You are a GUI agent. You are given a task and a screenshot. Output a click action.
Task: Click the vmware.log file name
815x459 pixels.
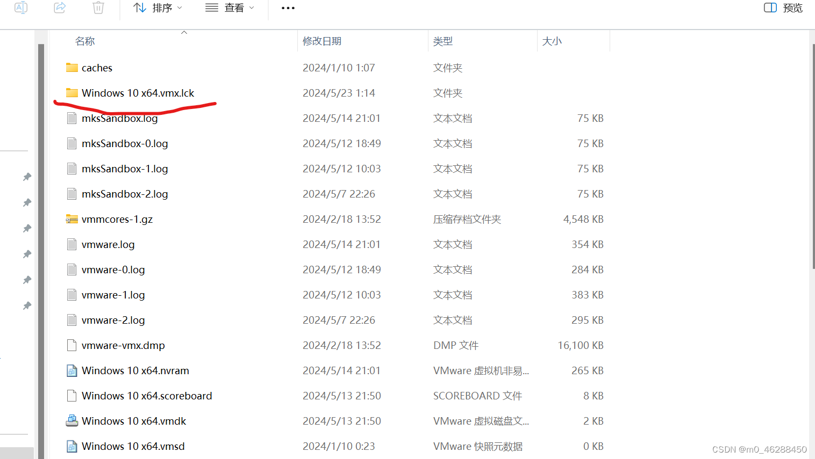click(x=108, y=244)
